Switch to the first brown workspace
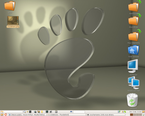The width and height of the screenshot is (145, 116). pyautogui.click(x=131, y=115)
